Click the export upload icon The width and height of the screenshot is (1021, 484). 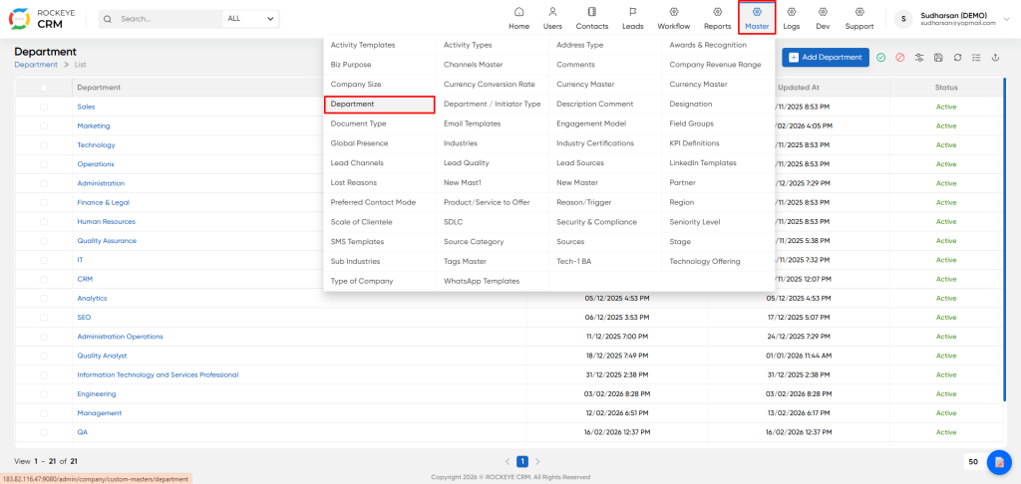[x=995, y=57]
